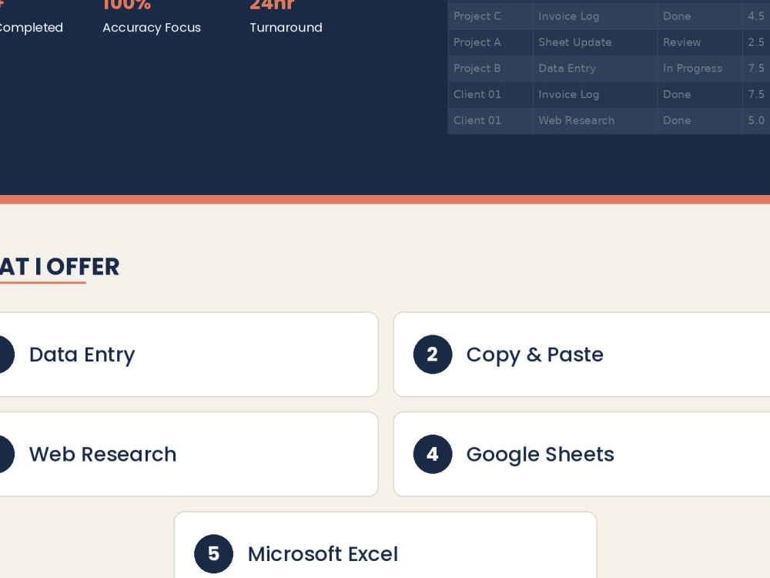Click the number 5 badge beside Microsoft Excel

213,553
